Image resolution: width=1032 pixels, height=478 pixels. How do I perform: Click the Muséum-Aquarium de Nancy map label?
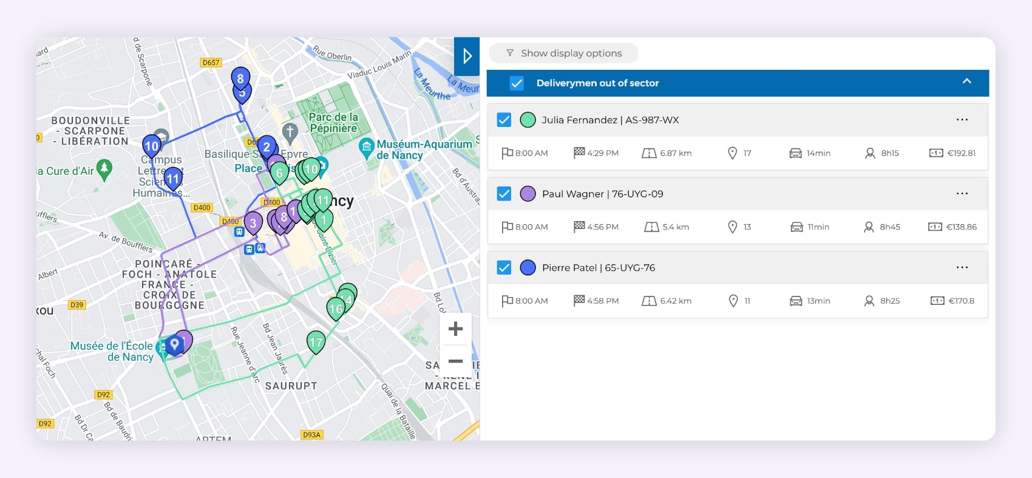(424, 149)
